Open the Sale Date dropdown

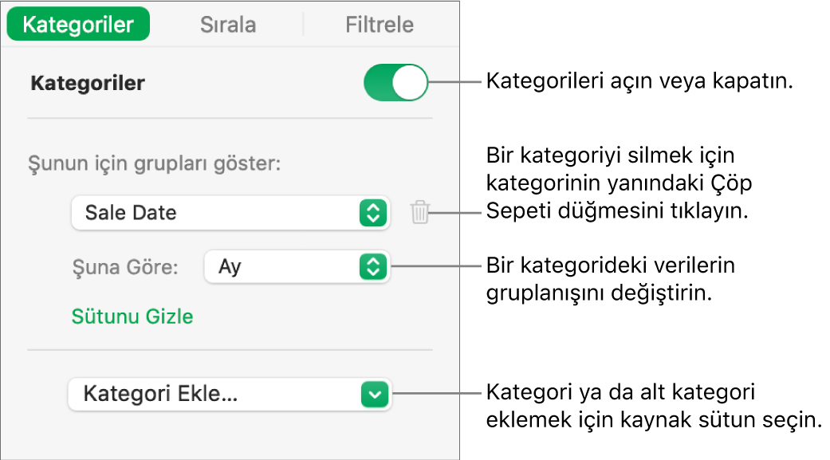[x=230, y=213]
